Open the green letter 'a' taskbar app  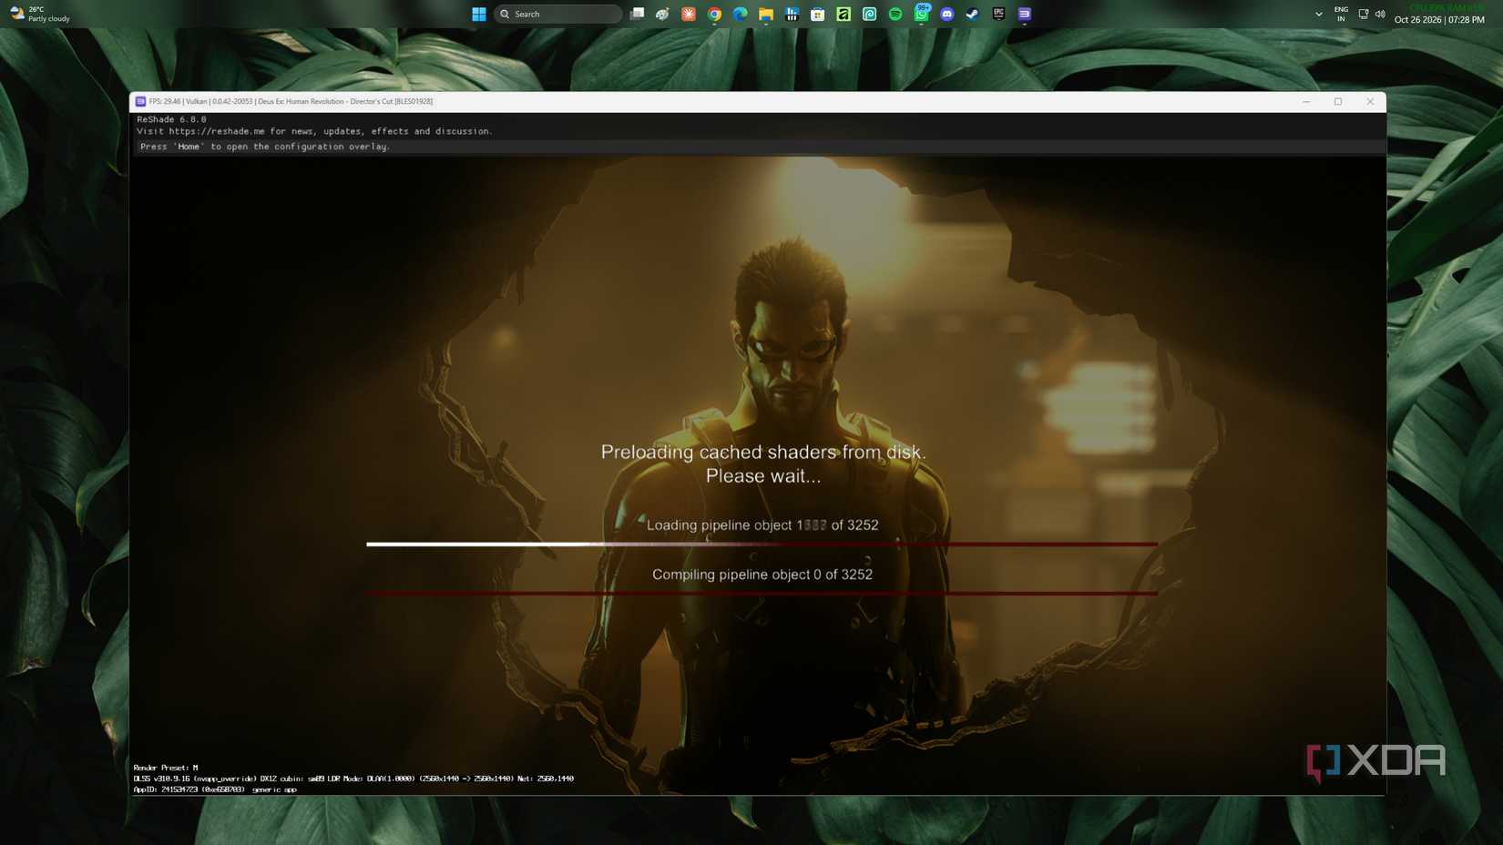pyautogui.click(x=844, y=14)
